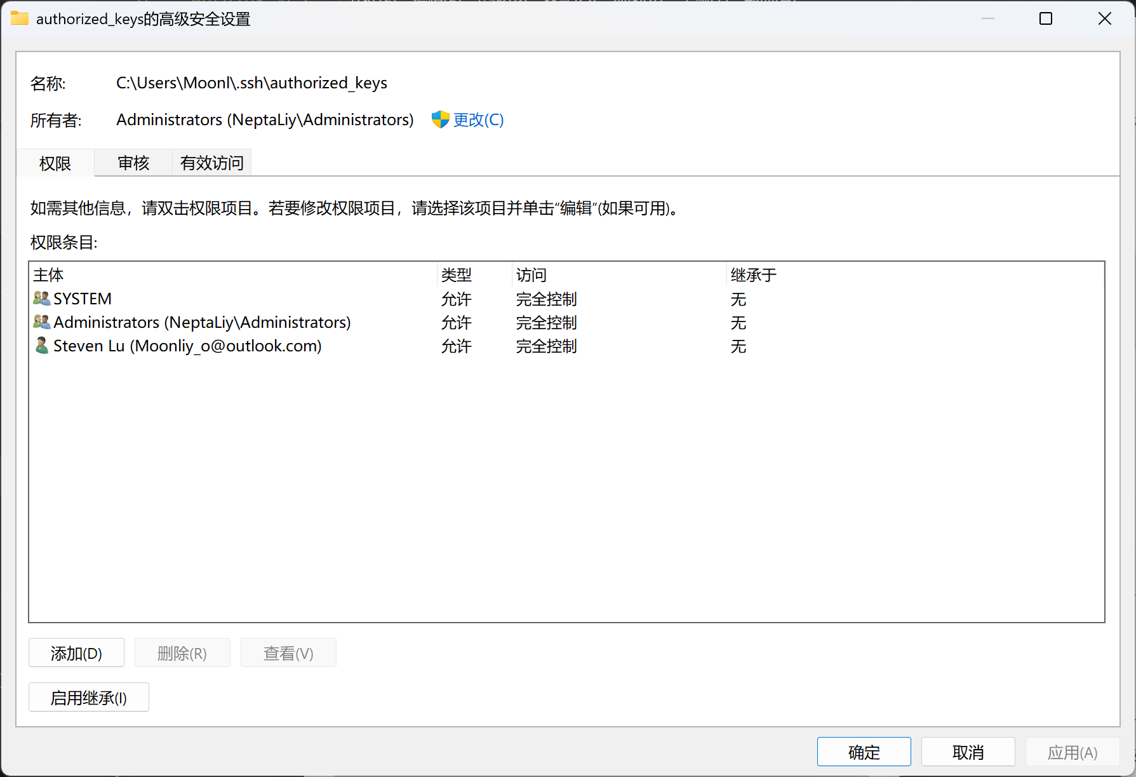Screen dimensions: 1136x777
Task: Open the 有效访问 tab
Action: 212,163
